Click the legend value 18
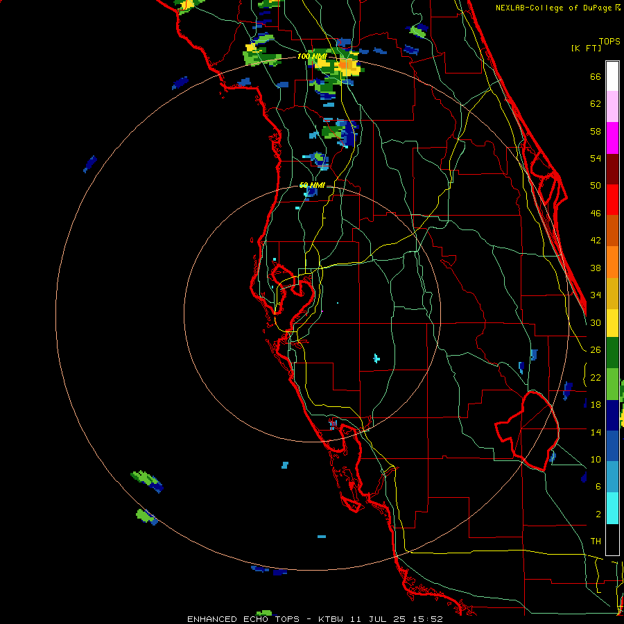The width and height of the screenshot is (624, 624). click(596, 404)
